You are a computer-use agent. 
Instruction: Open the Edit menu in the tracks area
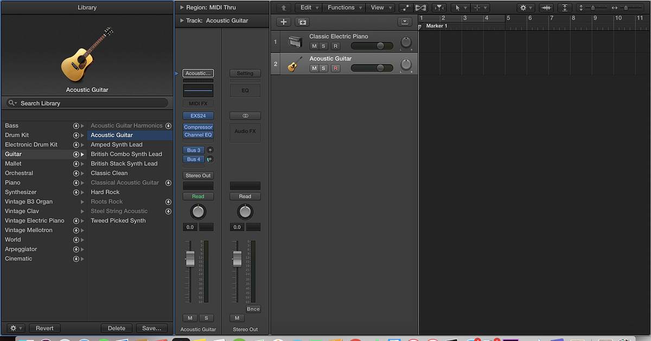(x=309, y=8)
